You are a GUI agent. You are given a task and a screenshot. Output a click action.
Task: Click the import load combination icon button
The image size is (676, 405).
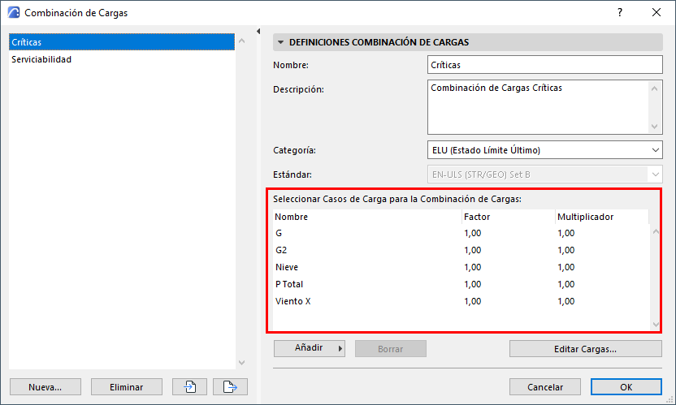pyautogui.click(x=189, y=387)
